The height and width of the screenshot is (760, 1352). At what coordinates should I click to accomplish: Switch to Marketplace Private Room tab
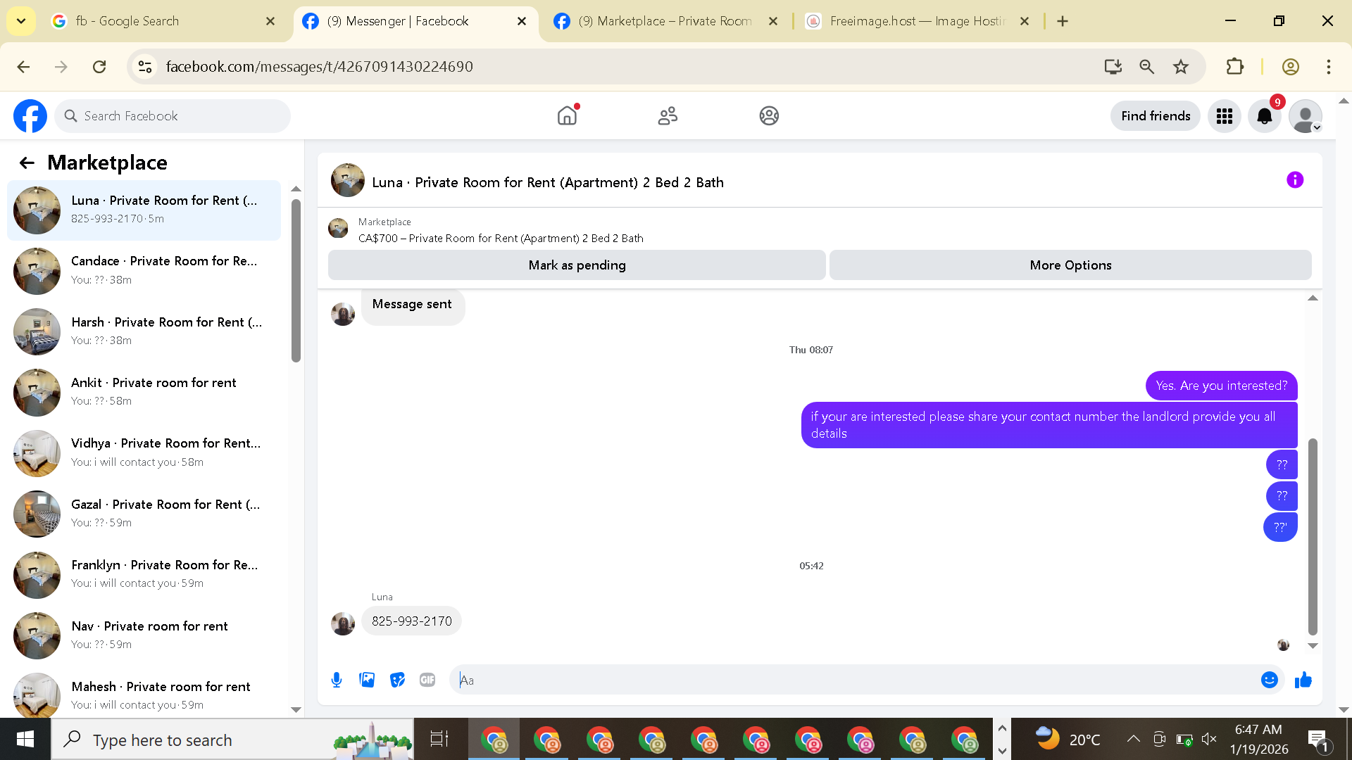[x=663, y=21]
